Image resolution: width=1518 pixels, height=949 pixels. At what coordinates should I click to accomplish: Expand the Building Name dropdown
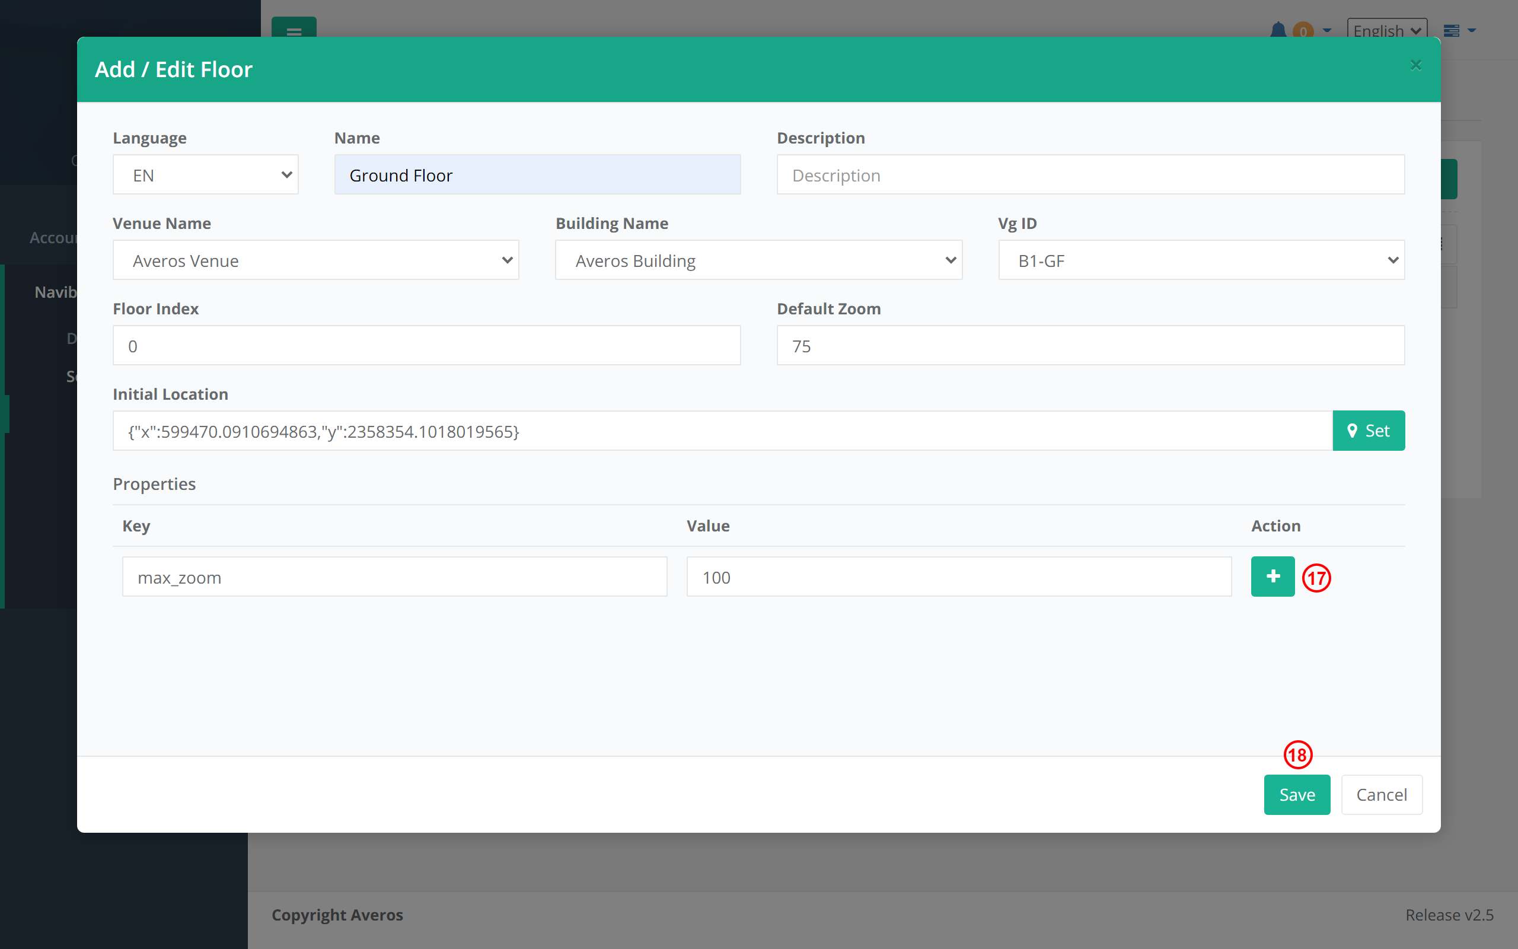pos(758,260)
